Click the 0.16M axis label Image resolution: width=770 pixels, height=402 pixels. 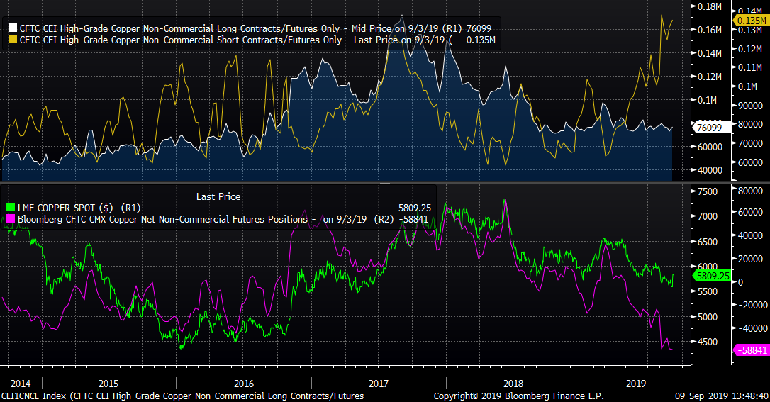click(x=710, y=30)
